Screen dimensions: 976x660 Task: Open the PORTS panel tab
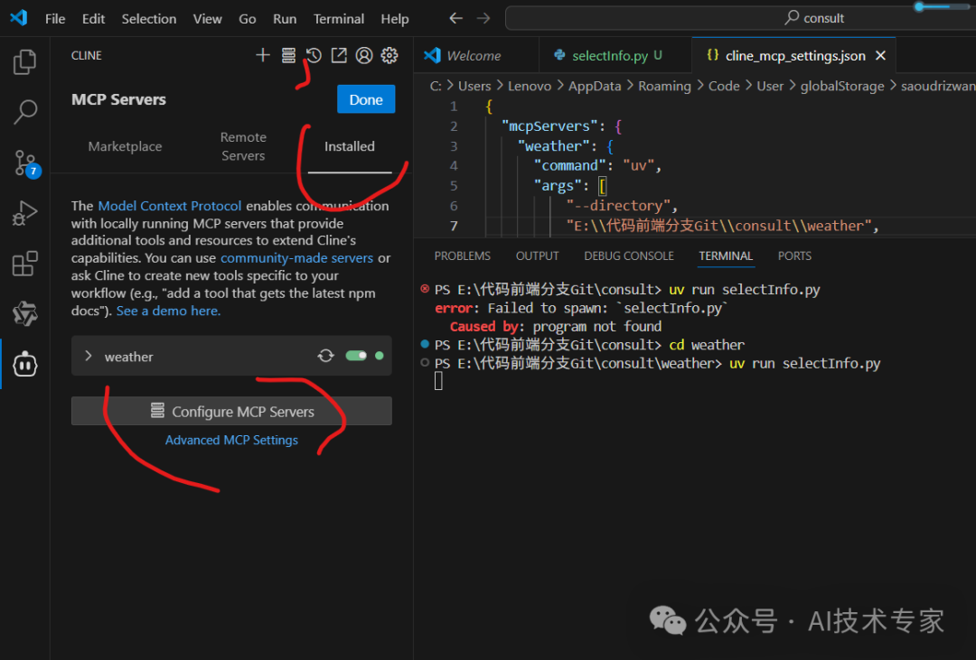tap(794, 256)
